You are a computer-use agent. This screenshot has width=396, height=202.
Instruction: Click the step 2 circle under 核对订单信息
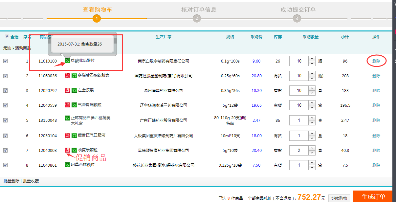(197, 18)
